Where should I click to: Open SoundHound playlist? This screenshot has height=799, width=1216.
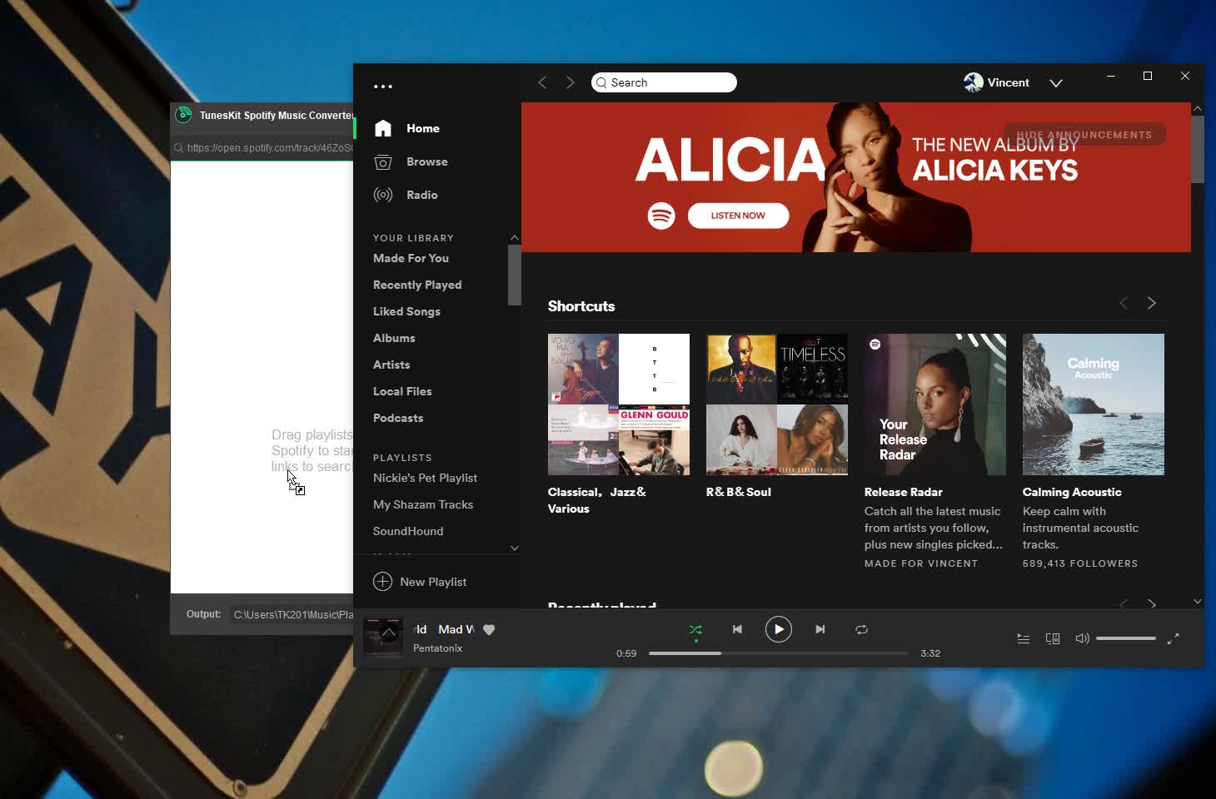(408, 531)
